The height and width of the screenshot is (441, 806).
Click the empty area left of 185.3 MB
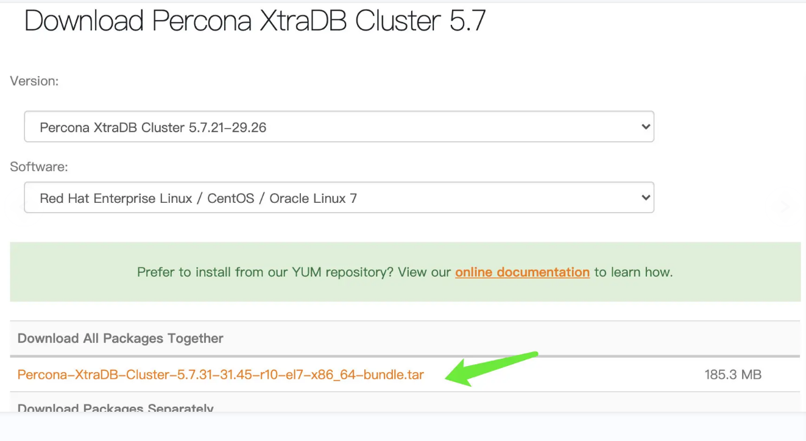click(579, 375)
